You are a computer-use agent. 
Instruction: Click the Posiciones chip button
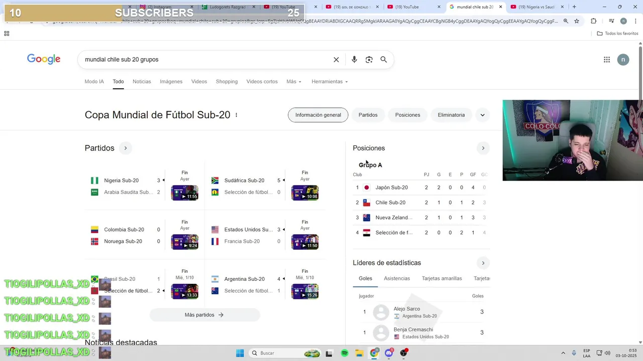(407, 115)
